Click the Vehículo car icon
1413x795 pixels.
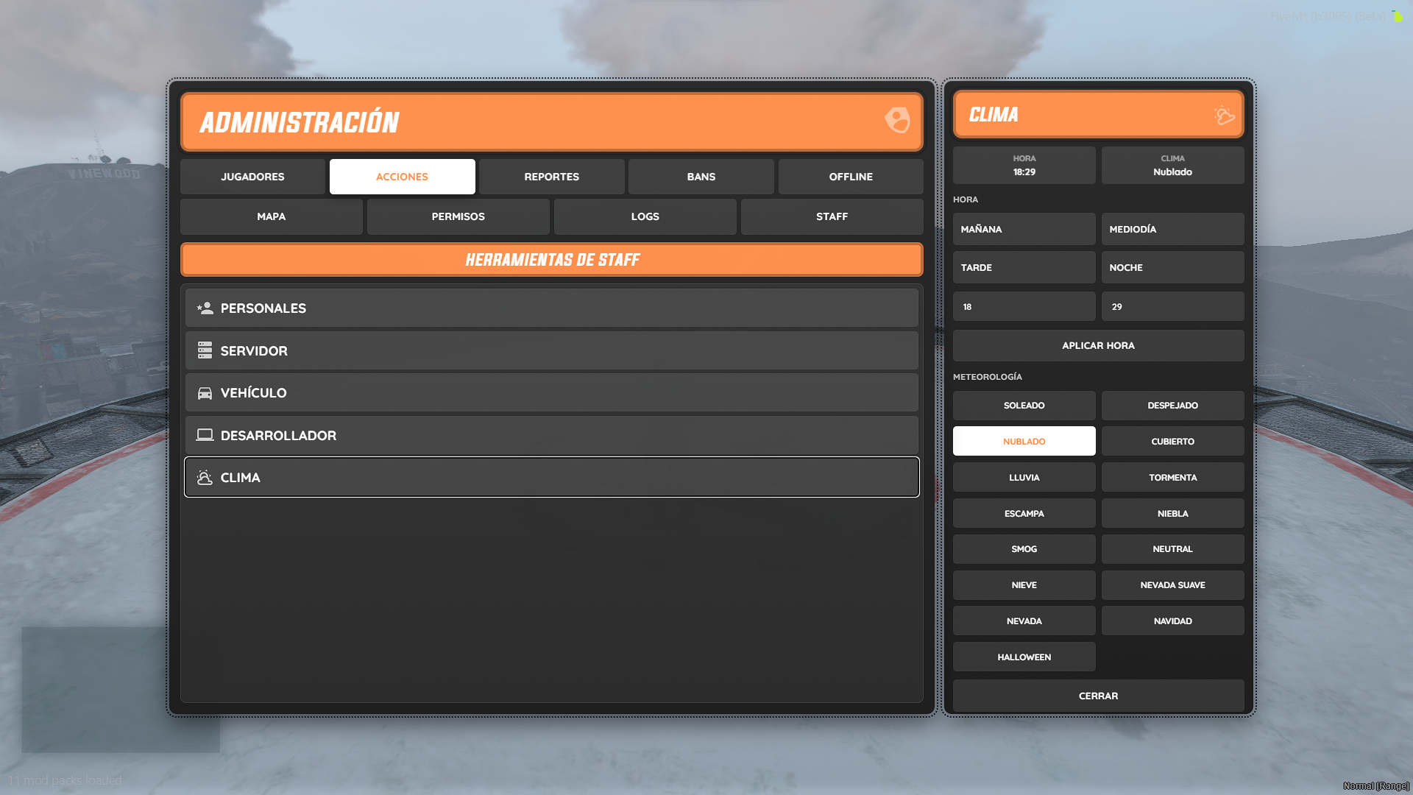(205, 393)
